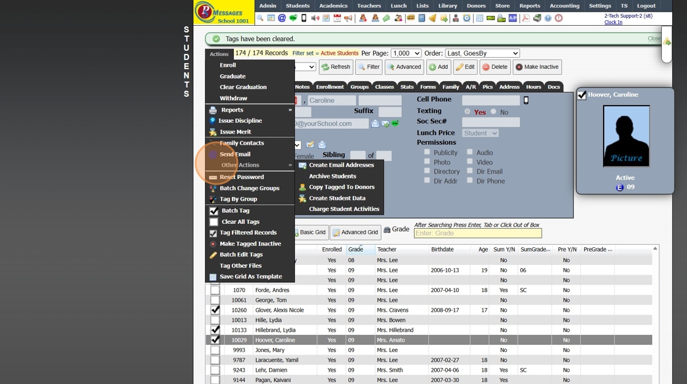This screenshot has height=384, width=687.
Task: Choose Copy Tagged To Donors menu item
Action: (341, 187)
